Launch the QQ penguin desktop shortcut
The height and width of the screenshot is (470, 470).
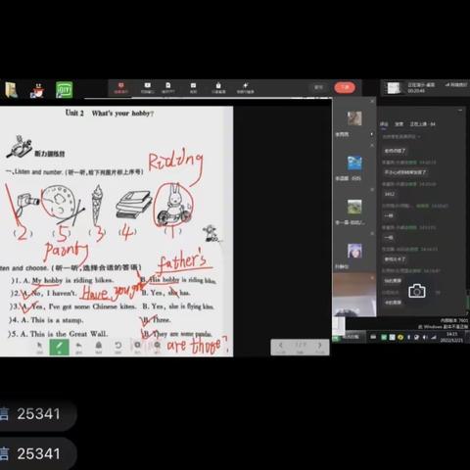point(38,90)
